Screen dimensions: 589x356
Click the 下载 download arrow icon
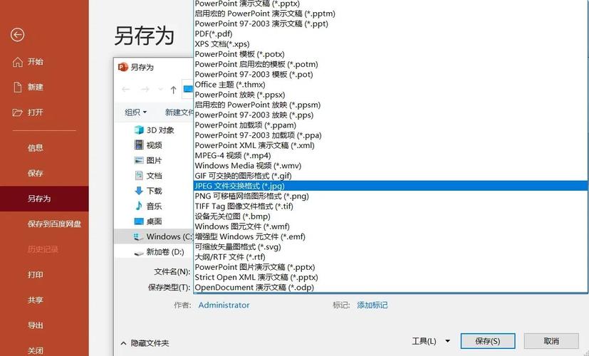point(139,191)
